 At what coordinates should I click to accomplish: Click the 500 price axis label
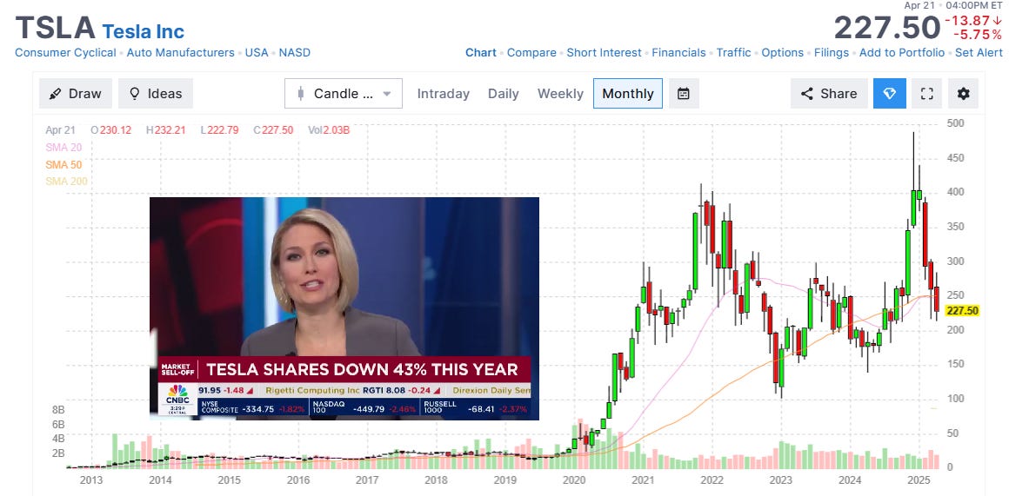(x=956, y=123)
